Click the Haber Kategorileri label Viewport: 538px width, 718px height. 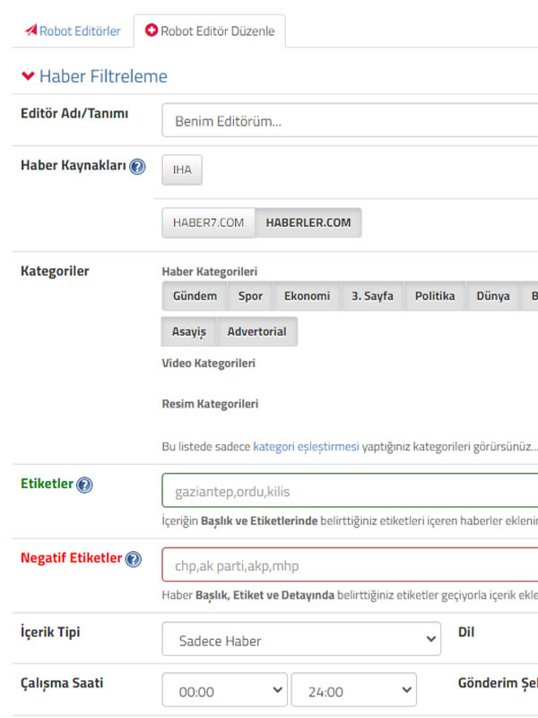pyautogui.click(x=210, y=272)
